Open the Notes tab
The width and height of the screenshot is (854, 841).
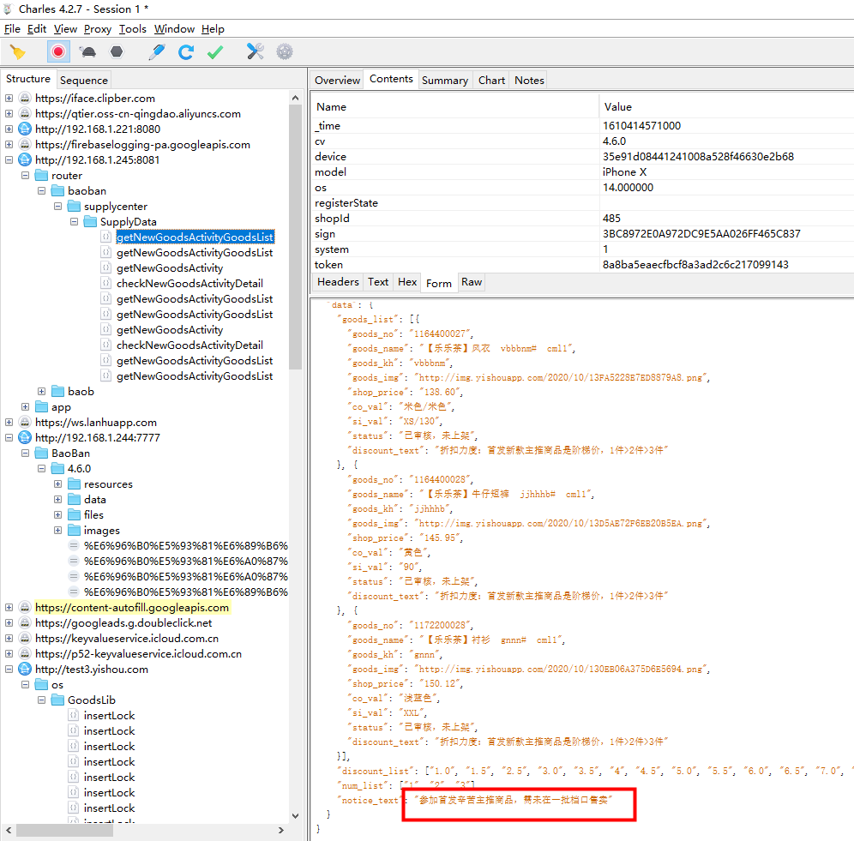(x=529, y=80)
